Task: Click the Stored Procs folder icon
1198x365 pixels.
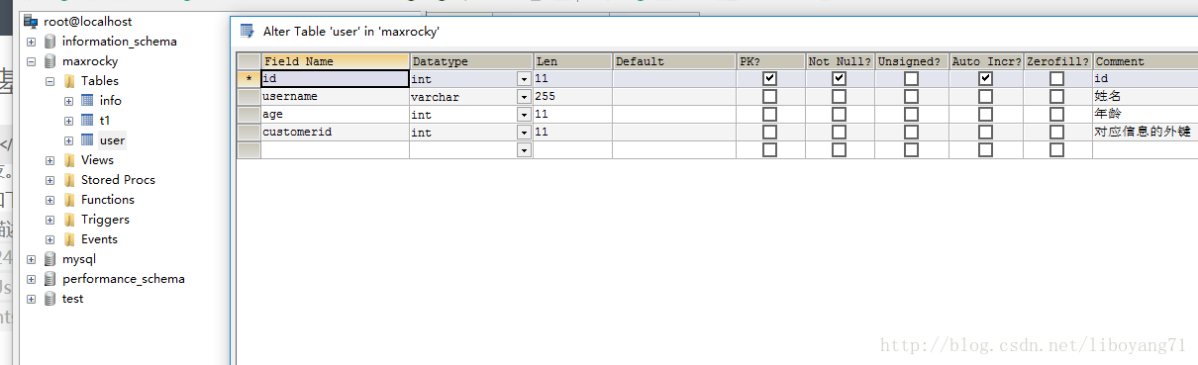Action: pyautogui.click(x=69, y=179)
